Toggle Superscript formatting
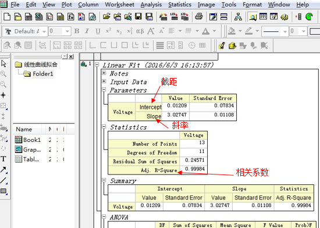 [108, 31]
